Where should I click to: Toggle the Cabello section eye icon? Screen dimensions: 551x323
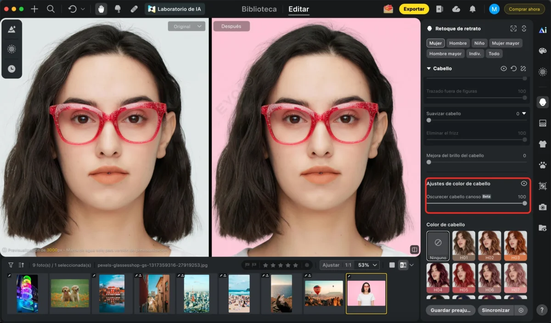click(x=504, y=68)
